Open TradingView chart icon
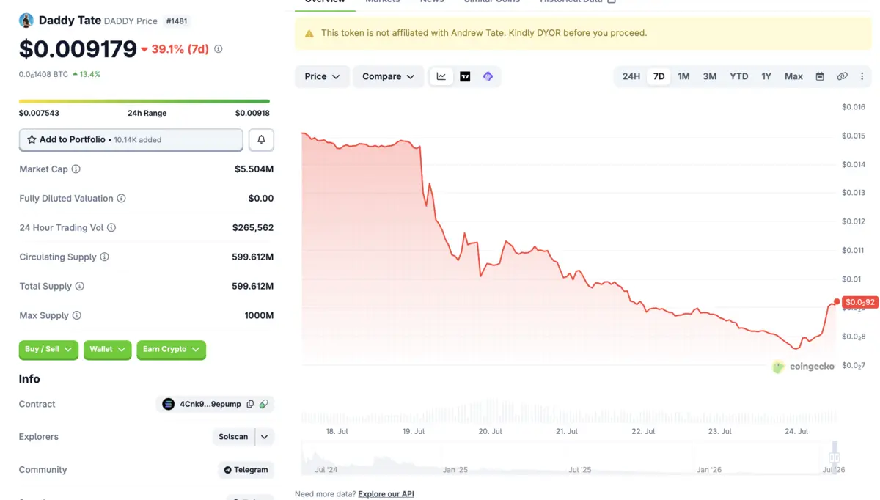 click(x=465, y=76)
